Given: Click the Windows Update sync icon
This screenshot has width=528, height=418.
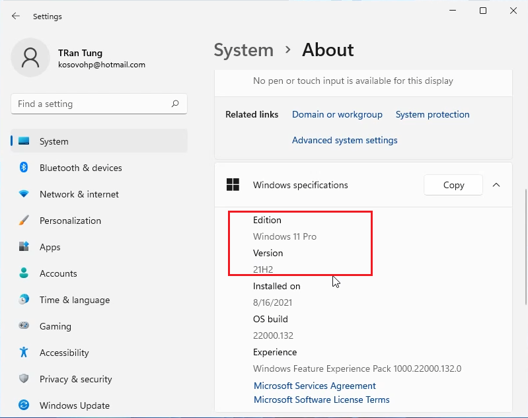Looking at the screenshot, I should [x=24, y=405].
